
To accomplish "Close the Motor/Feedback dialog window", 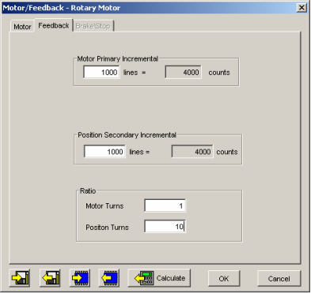I will pos(302,7).
